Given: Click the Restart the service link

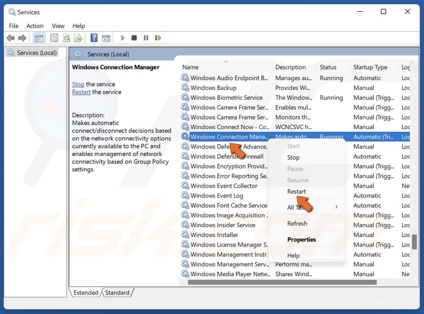Looking at the screenshot, I should [81, 92].
